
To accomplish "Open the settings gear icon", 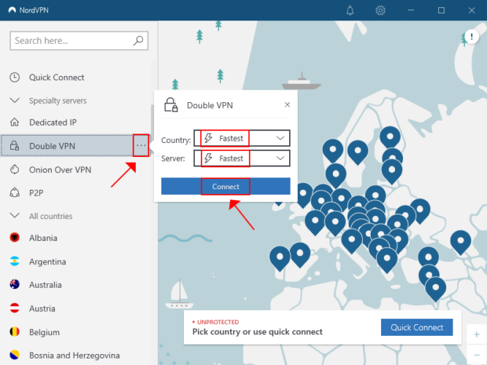I will [x=380, y=10].
